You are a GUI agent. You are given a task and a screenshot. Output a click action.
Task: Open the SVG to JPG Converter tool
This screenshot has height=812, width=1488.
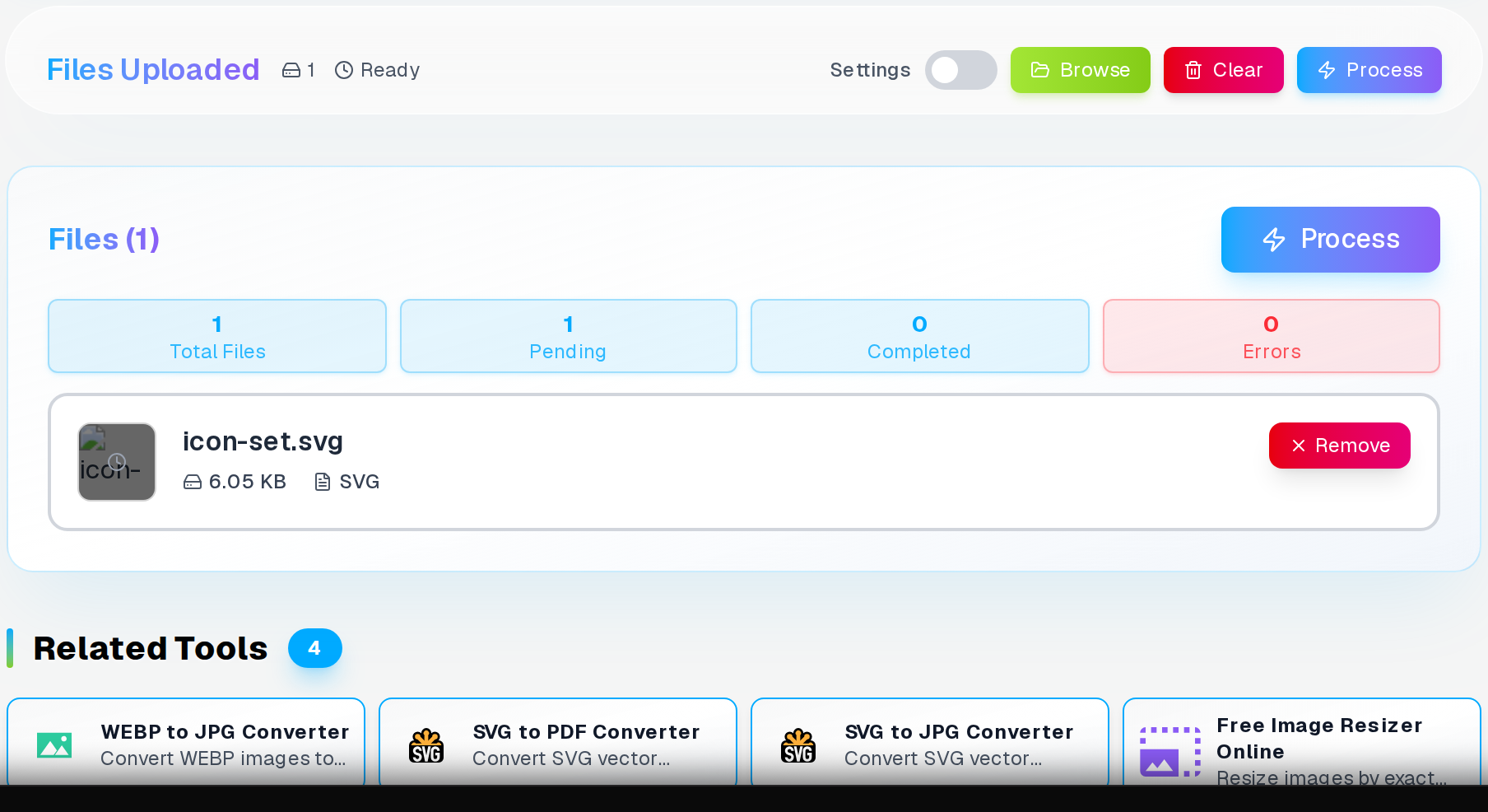click(930, 742)
